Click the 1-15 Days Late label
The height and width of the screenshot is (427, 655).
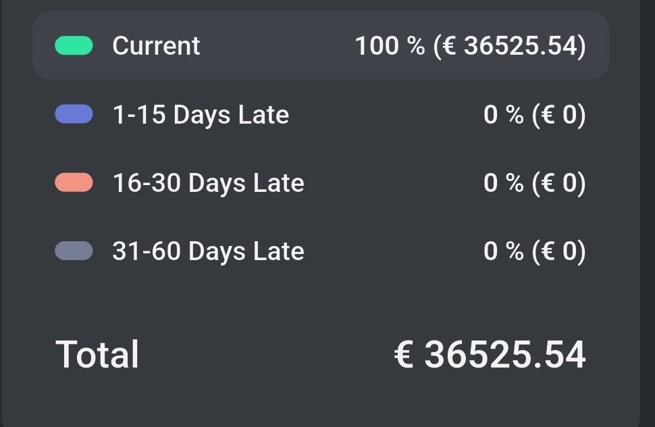[x=201, y=114]
